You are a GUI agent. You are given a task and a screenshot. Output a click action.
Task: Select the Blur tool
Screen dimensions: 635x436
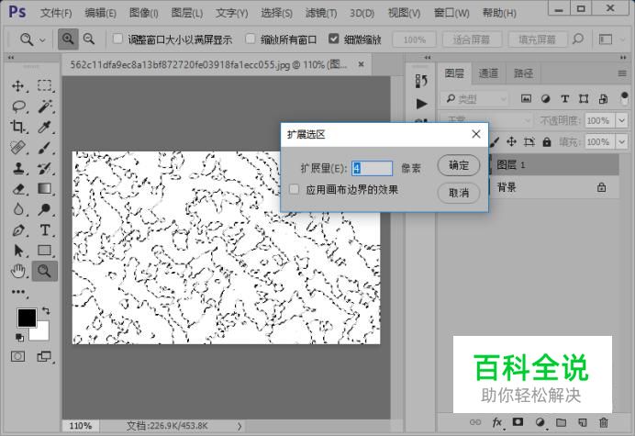pos(17,209)
